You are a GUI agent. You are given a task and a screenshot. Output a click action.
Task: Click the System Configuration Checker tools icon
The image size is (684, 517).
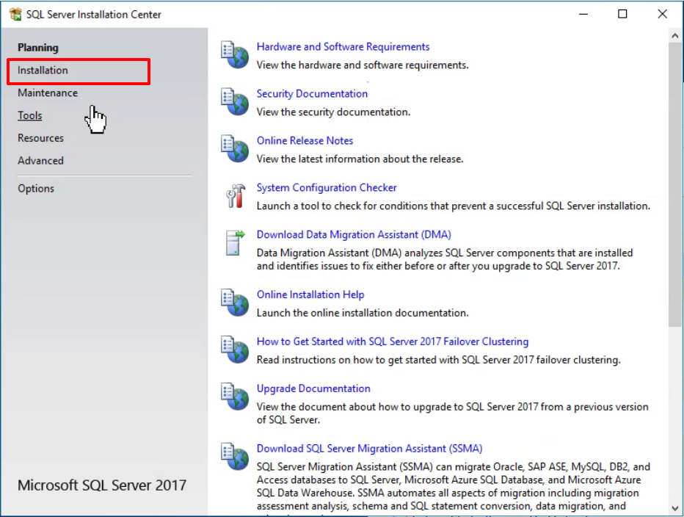pos(236,195)
